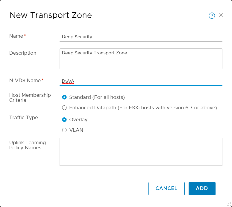This screenshot has width=232, height=207.
Task: Click the N-VDS Name label
Action: coord(25,80)
